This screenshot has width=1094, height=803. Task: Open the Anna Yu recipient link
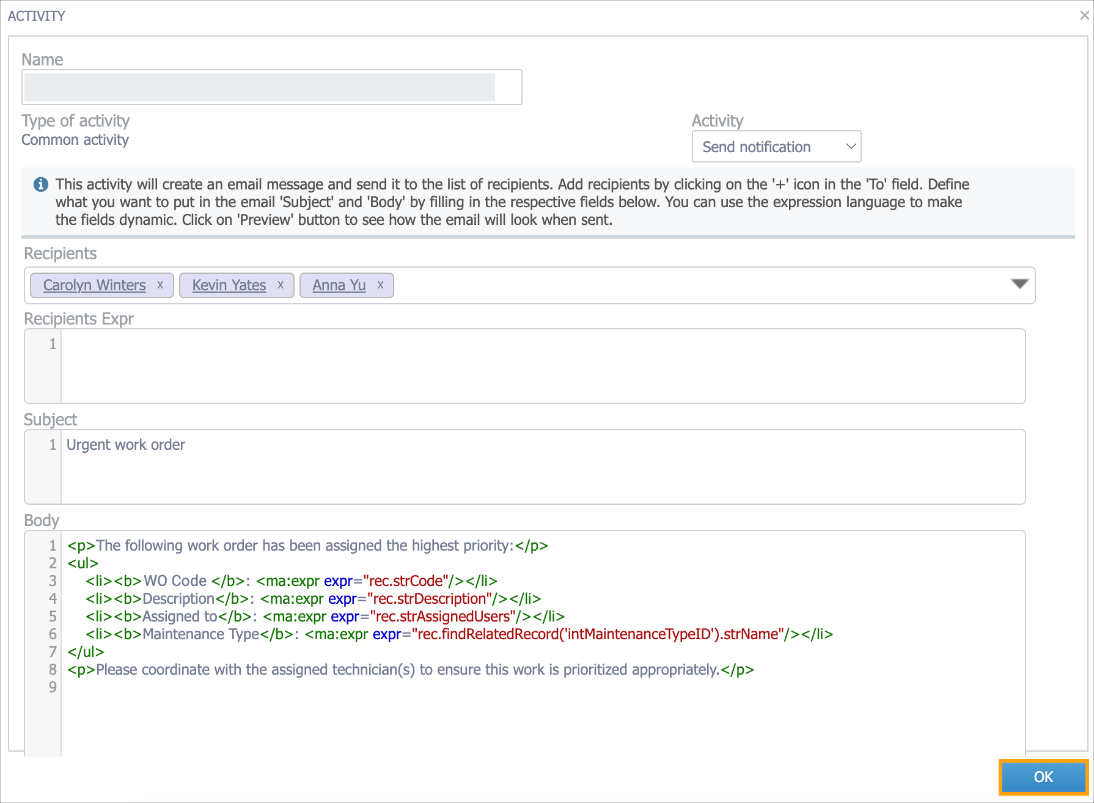[x=339, y=285]
